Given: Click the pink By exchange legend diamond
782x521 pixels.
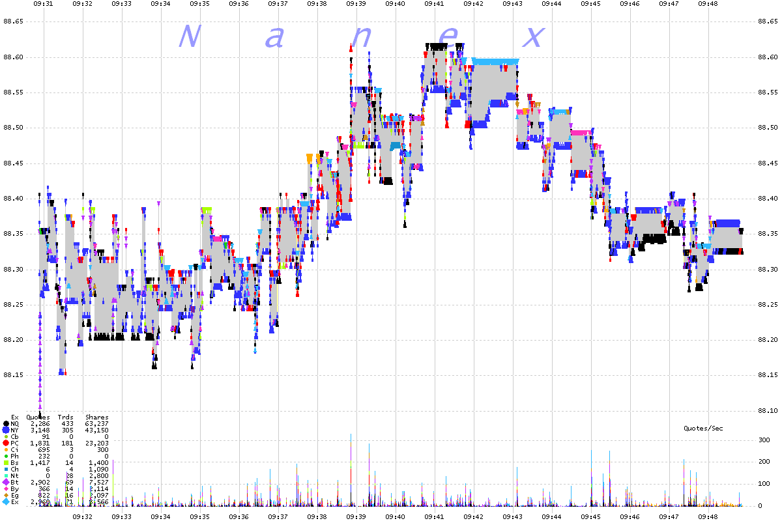Looking at the screenshot, I should 7,488.
